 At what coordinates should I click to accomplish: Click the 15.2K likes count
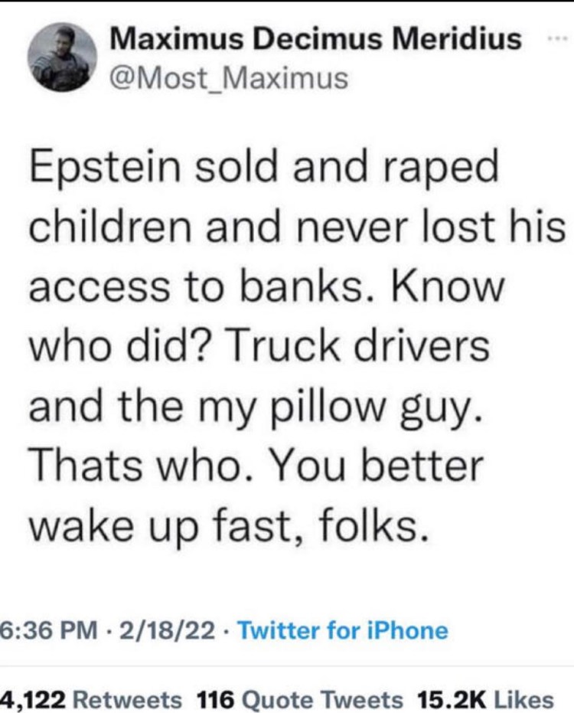(451, 698)
